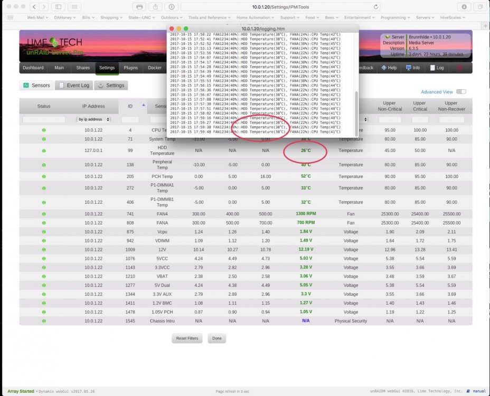Go back with Safari's back arrow
The width and height of the screenshot is (490, 396).
click(34, 6)
